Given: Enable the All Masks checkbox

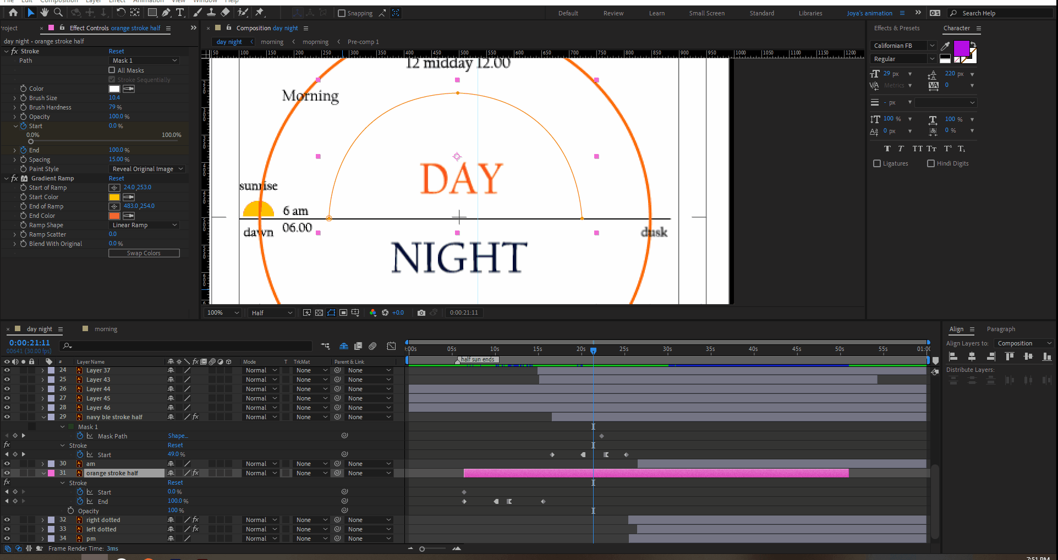Looking at the screenshot, I should click(112, 70).
